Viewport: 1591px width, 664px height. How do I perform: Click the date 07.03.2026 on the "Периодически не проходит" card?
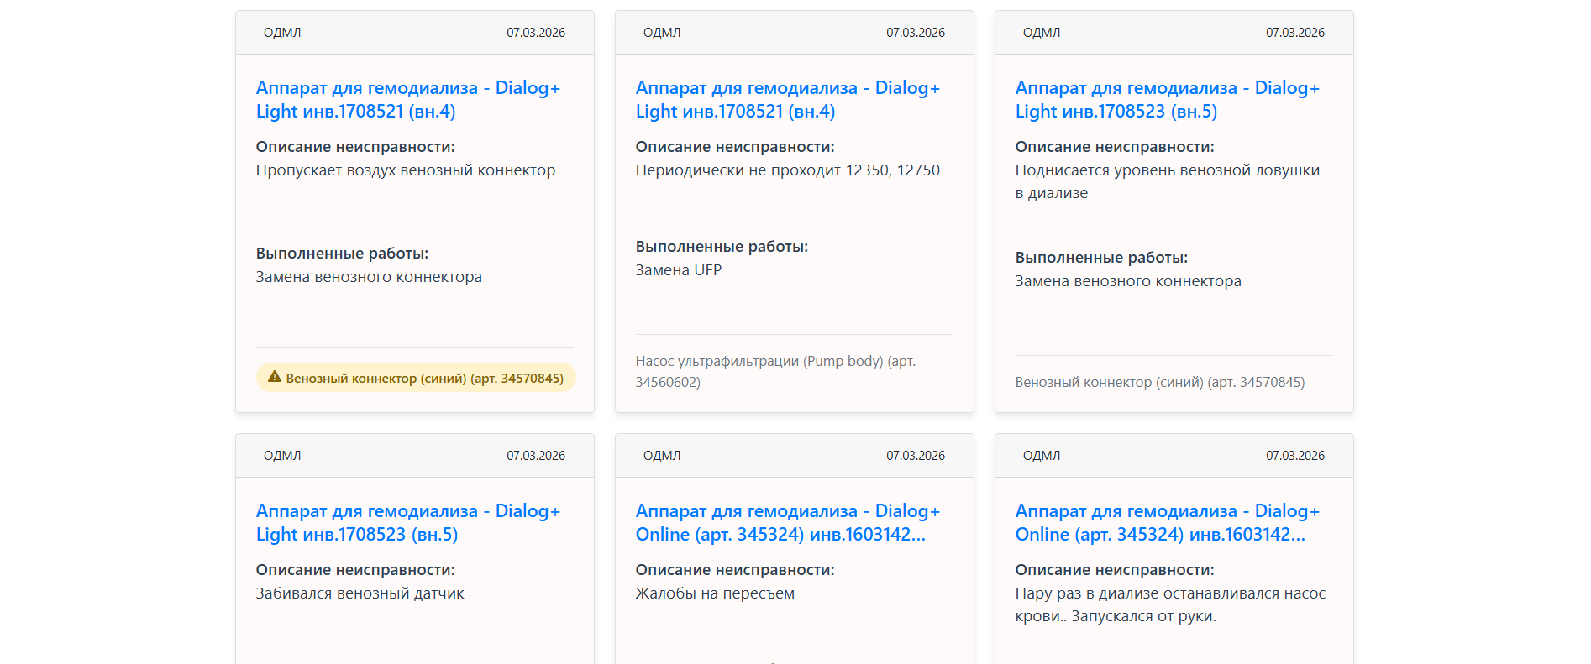pyautogui.click(x=916, y=33)
